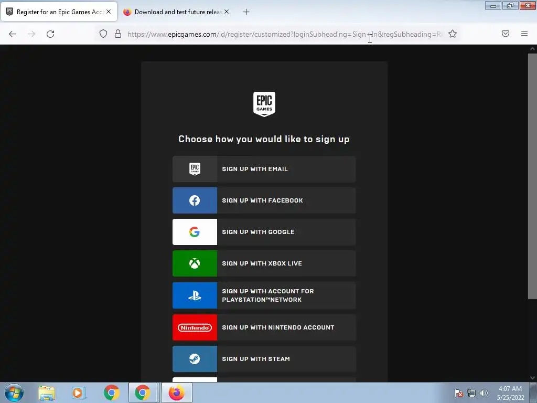Click the first Chrome taskbar icon
The image size is (537, 403).
click(111, 393)
